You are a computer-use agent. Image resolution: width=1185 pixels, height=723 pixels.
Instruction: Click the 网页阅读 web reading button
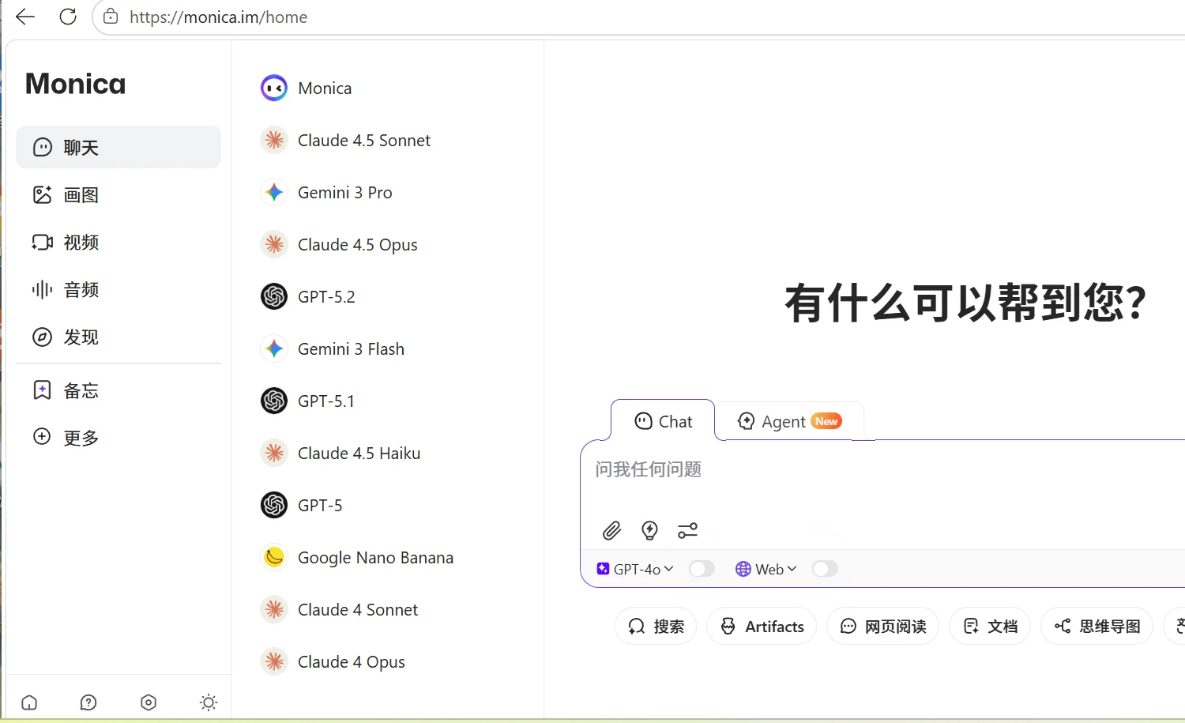click(x=882, y=627)
